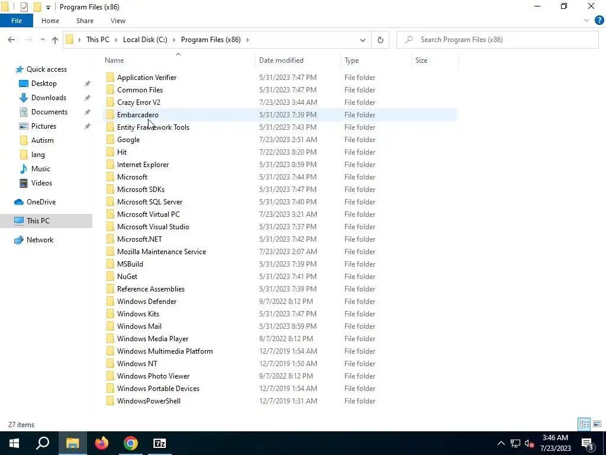
Task: Select the Reference Assemblies folder name
Action: point(151,289)
